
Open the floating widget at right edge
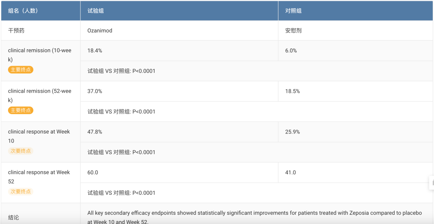point(432,182)
